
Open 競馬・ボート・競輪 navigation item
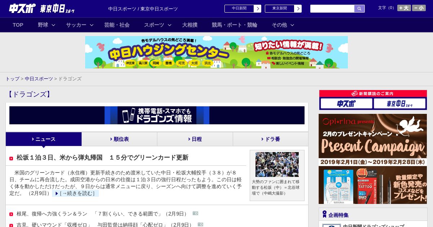tap(235, 25)
